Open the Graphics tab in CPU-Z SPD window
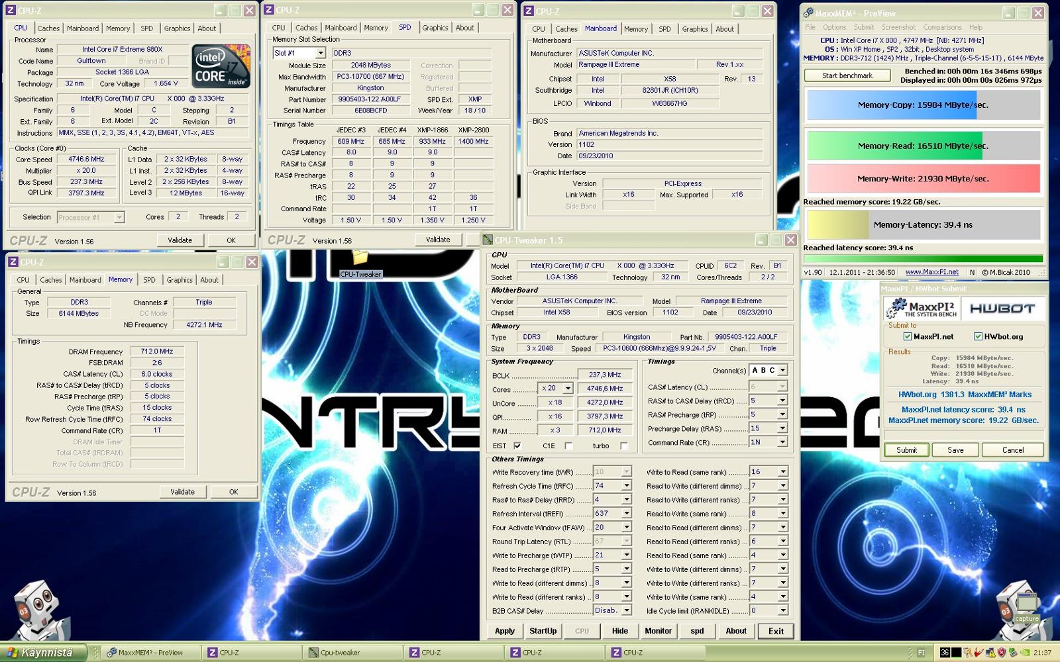This screenshot has width=1060, height=662. pyautogui.click(x=435, y=28)
